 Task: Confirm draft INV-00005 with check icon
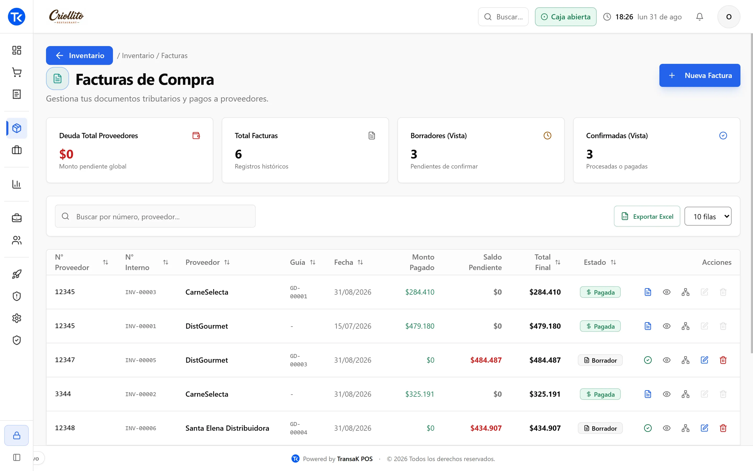pyautogui.click(x=648, y=360)
